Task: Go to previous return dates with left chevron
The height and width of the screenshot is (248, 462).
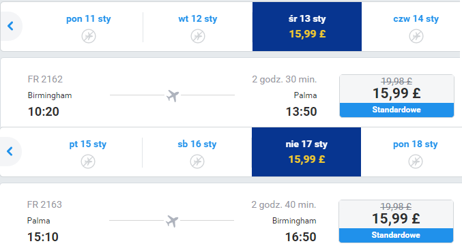Action: click(x=10, y=151)
